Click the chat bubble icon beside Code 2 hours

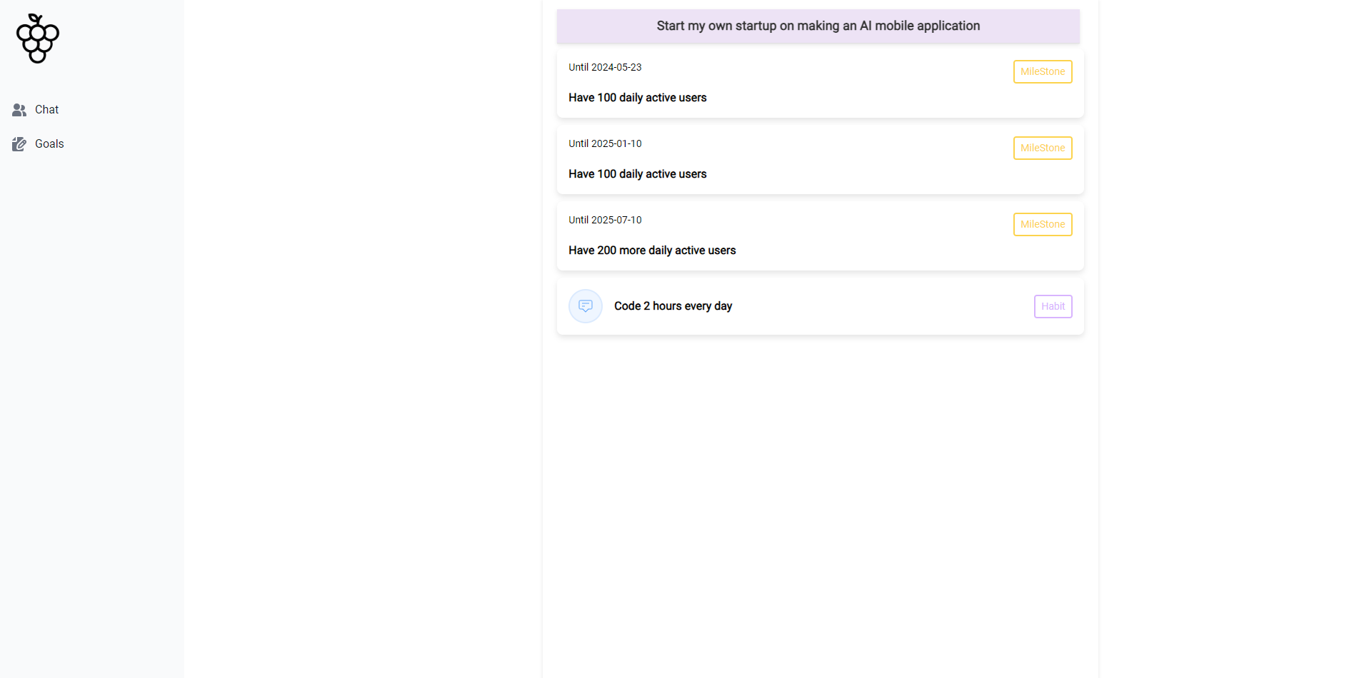[586, 306]
